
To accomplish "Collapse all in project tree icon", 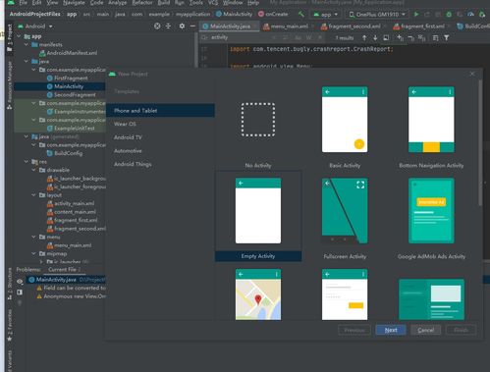I will pos(168,27).
